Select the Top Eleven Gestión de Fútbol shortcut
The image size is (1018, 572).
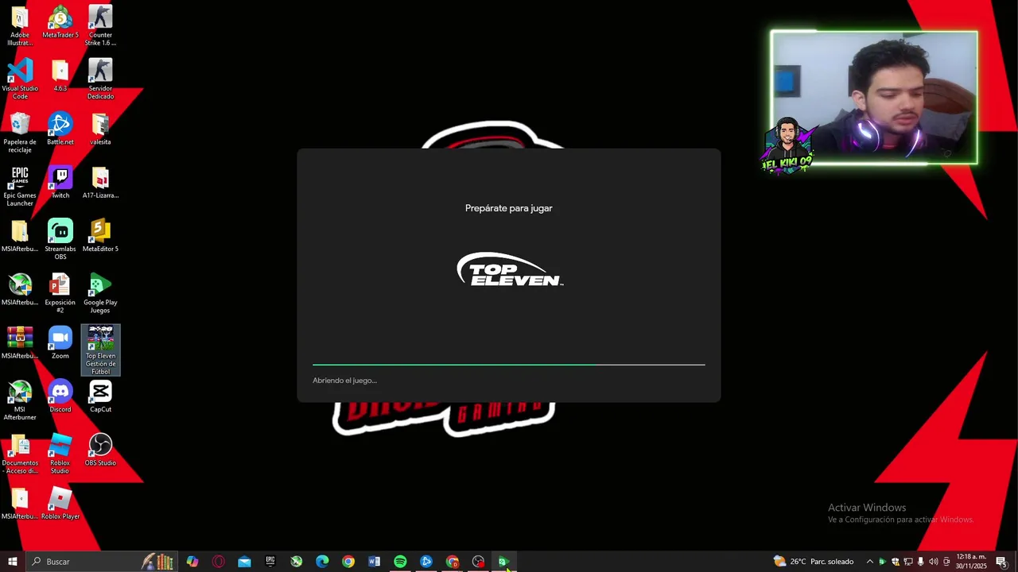pyautogui.click(x=100, y=350)
